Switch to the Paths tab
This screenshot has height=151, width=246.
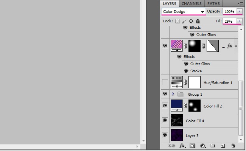213,3
